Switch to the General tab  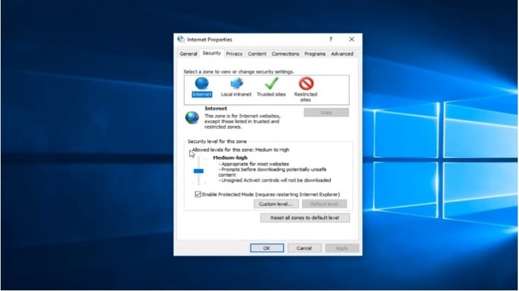(188, 54)
